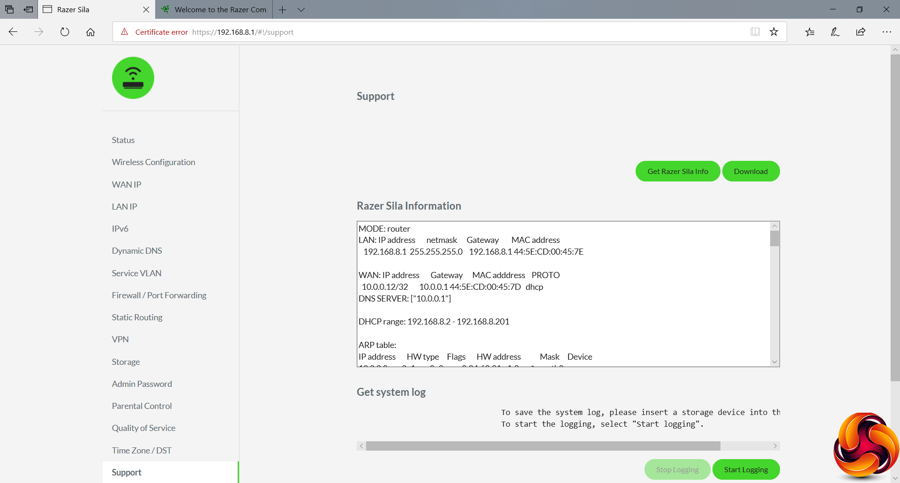Open the favorites hub icon
The image size is (900, 483).
click(810, 32)
